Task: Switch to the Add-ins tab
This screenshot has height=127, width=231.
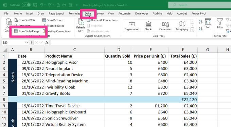Action: 158,13
